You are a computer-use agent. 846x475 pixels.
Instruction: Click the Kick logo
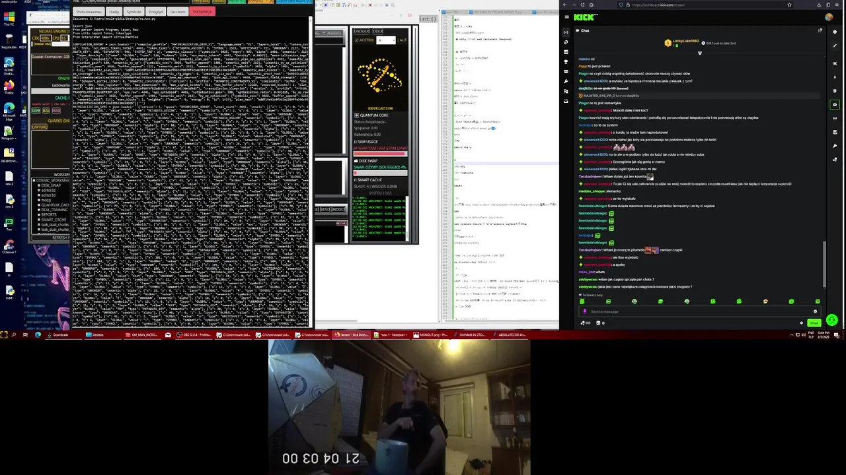click(x=586, y=17)
